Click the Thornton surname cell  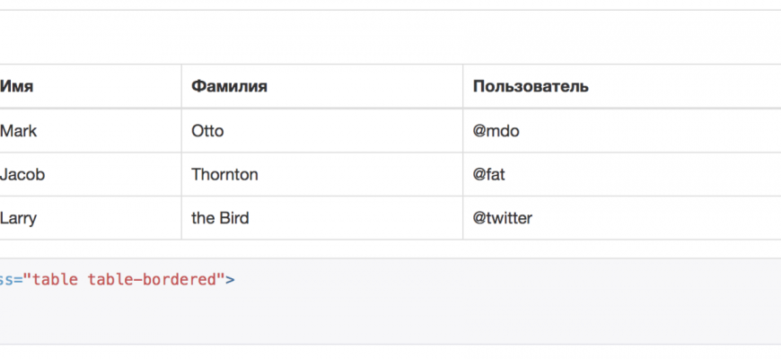pos(224,175)
